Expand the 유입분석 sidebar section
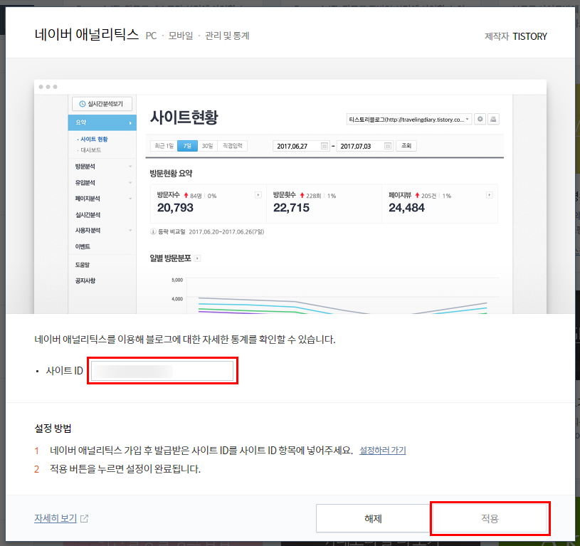Viewport: 580px width, 546px height. coord(103,183)
